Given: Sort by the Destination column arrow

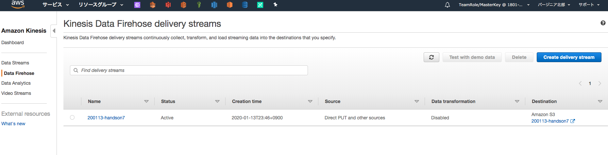Looking at the screenshot, I should (600, 101).
